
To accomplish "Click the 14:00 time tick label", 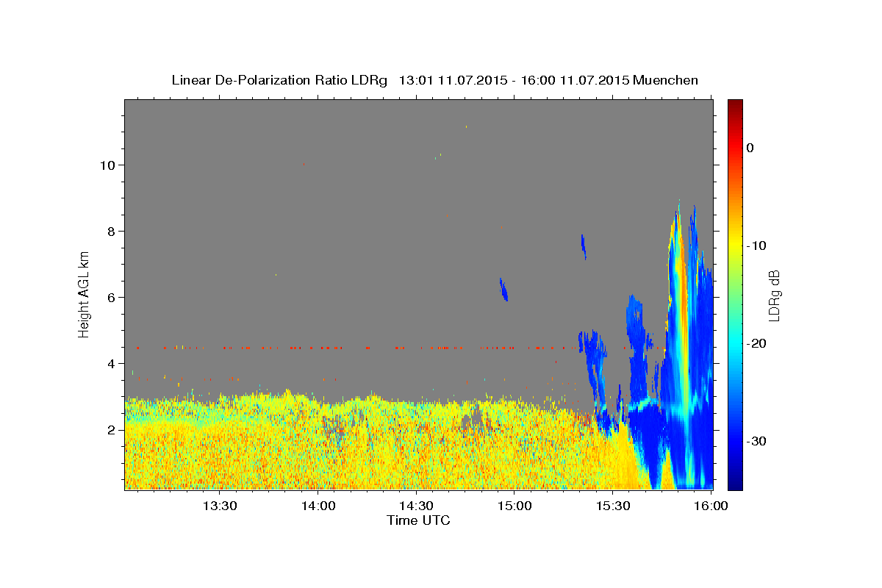I will point(318,506).
